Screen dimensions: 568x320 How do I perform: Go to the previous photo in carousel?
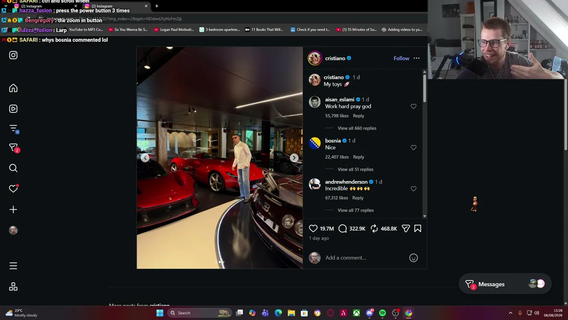pos(145,158)
